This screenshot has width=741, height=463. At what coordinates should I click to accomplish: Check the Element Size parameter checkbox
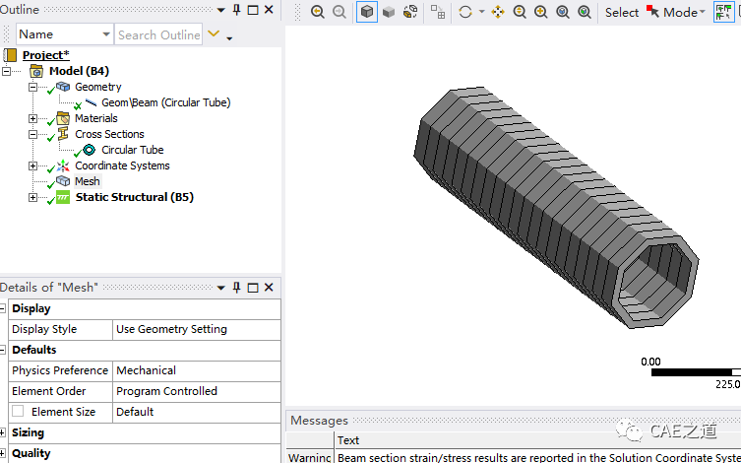[18, 411]
